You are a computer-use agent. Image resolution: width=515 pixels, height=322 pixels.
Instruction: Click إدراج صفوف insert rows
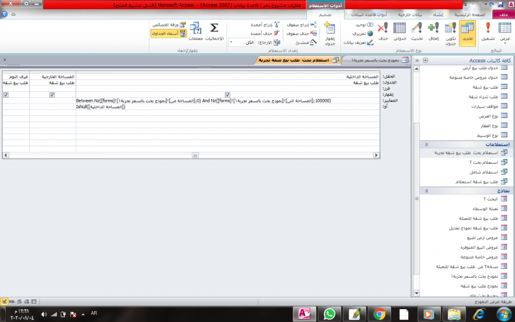(301, 25)
